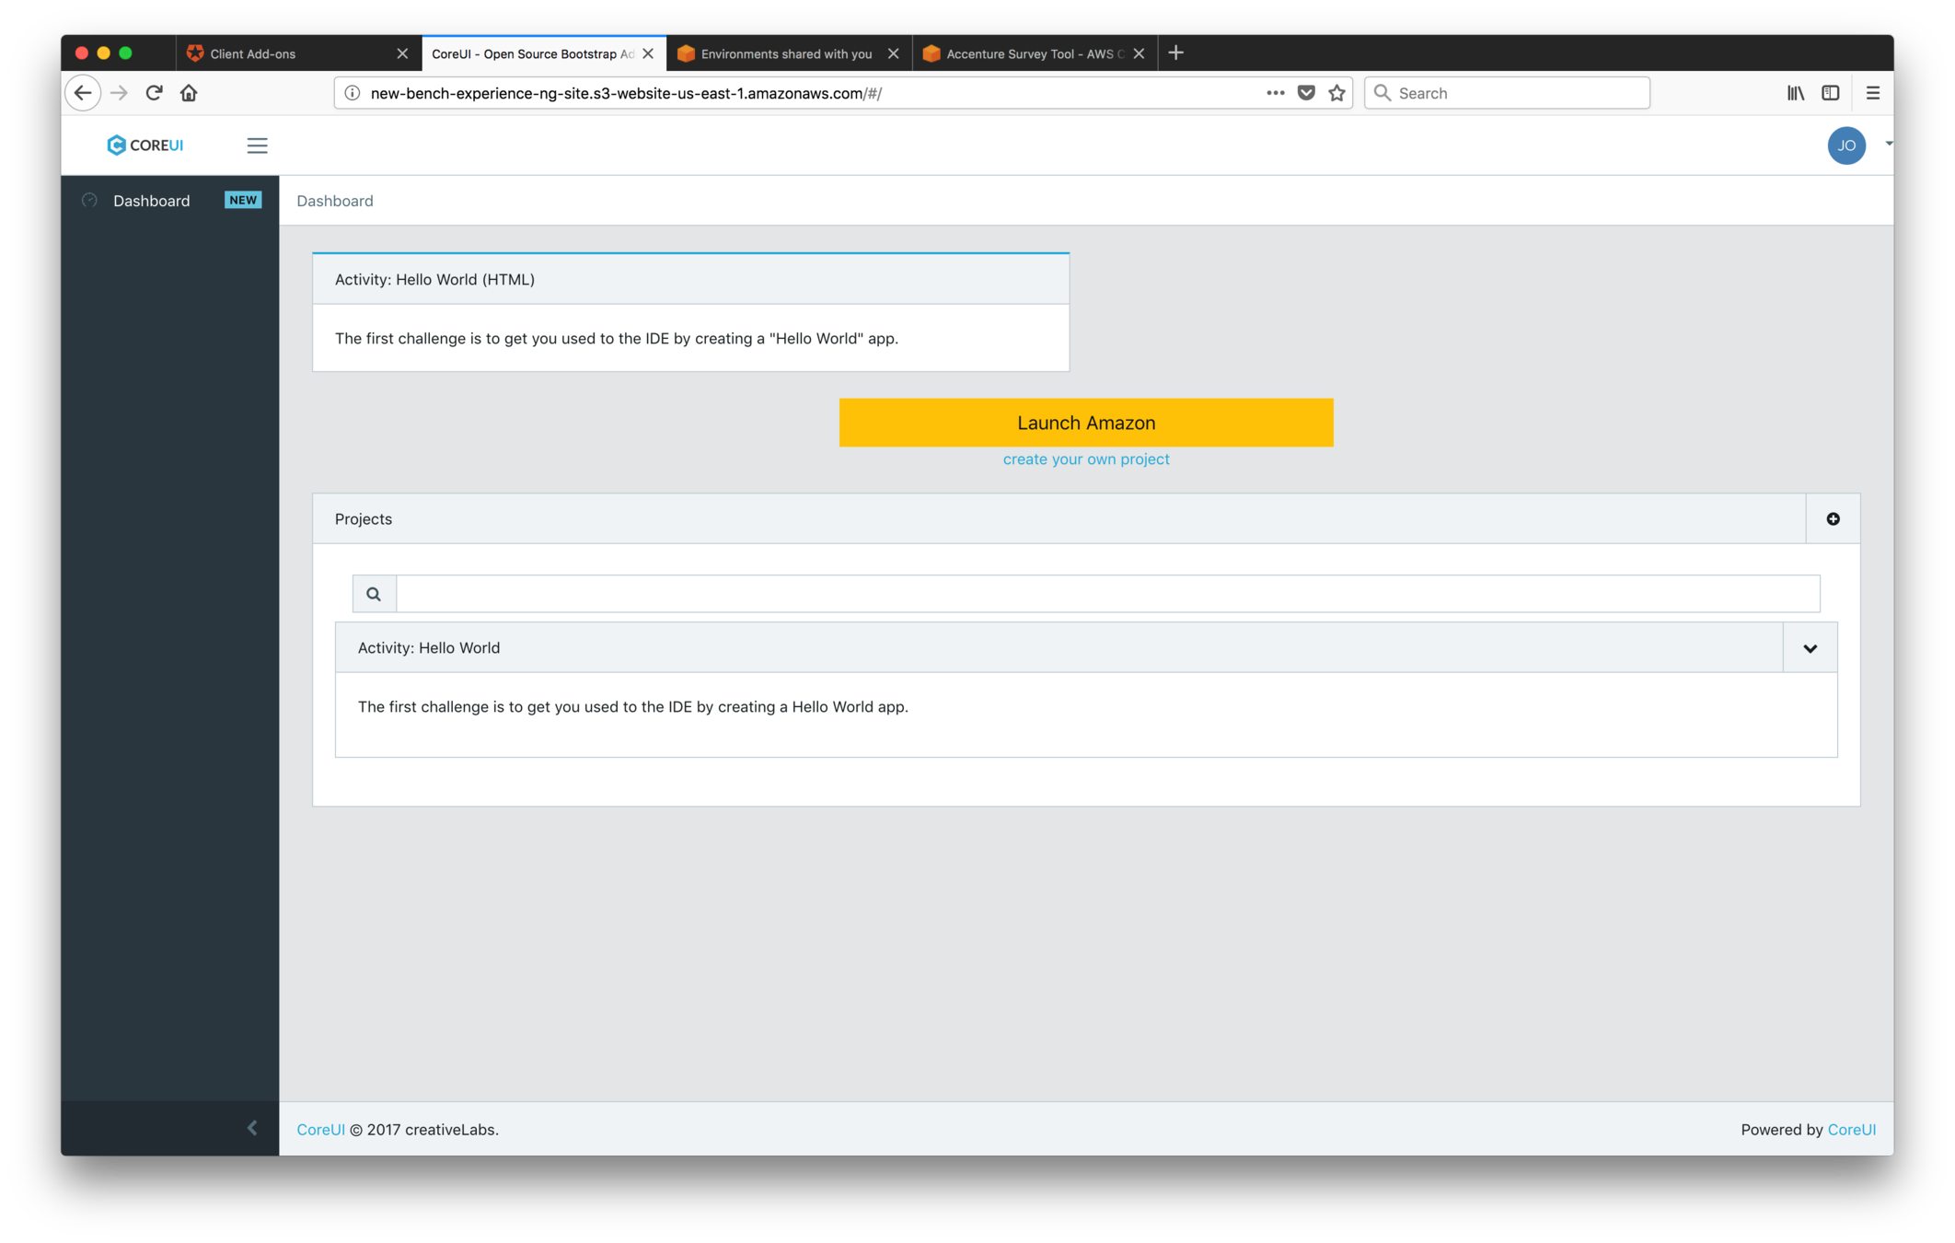Open the page actions three-dots menu
This screenshot has height=1243, width=1955.
1275,93
